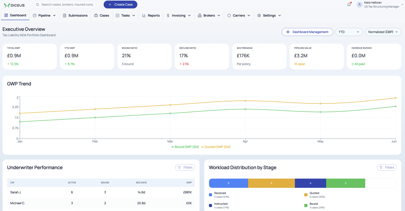The image size is (405, 211).
Task: Click the green Bound bar segment
Action: 346,183
